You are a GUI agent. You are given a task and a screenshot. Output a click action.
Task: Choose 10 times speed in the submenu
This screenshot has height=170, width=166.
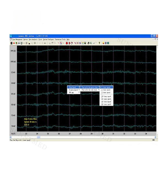pos(106,96)
